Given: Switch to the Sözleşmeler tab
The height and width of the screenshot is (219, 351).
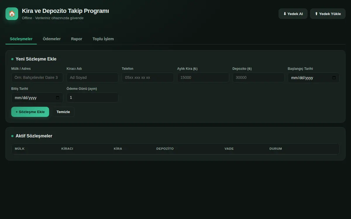Looking at the screenshot, I should tap(21, 39).
